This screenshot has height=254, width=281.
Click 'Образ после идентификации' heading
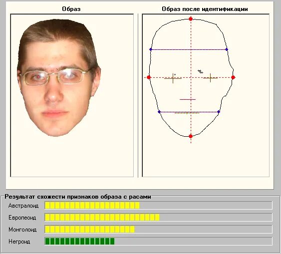205,9
